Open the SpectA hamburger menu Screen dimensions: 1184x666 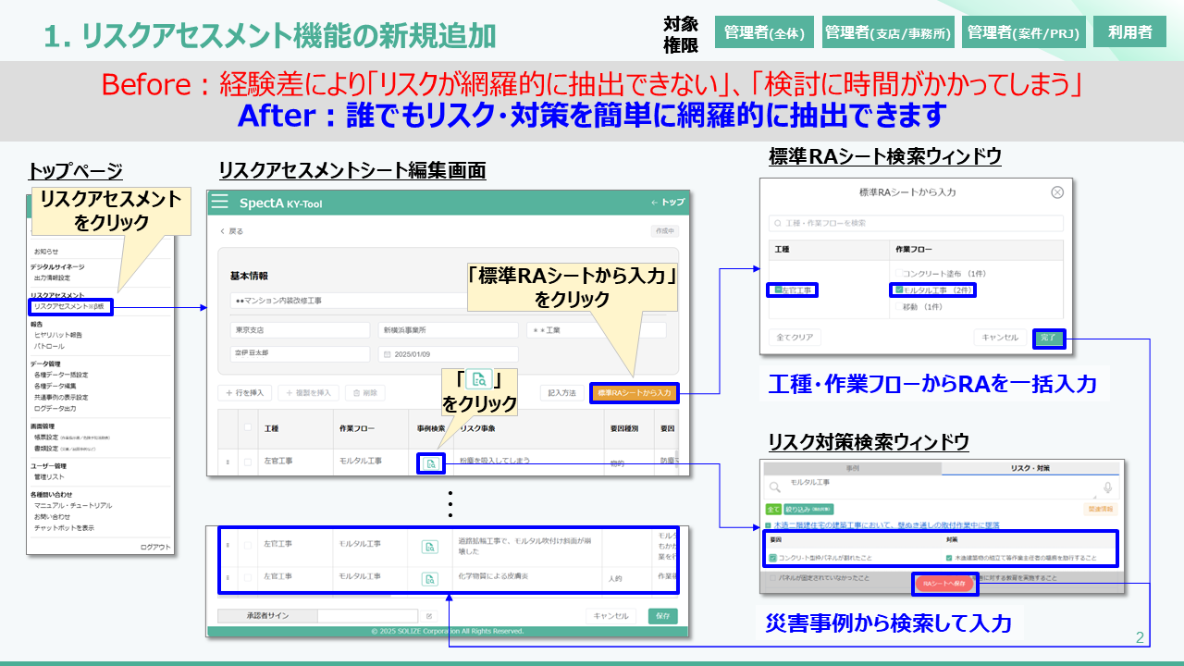pos(219,203)
